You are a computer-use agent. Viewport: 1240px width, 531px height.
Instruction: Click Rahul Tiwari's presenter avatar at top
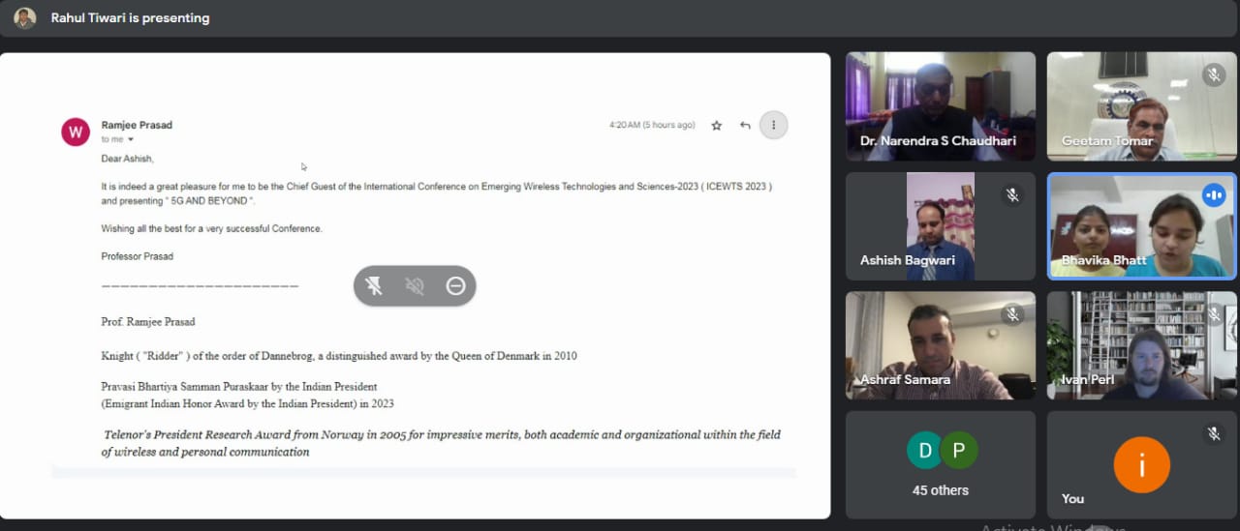click(25, 17)
